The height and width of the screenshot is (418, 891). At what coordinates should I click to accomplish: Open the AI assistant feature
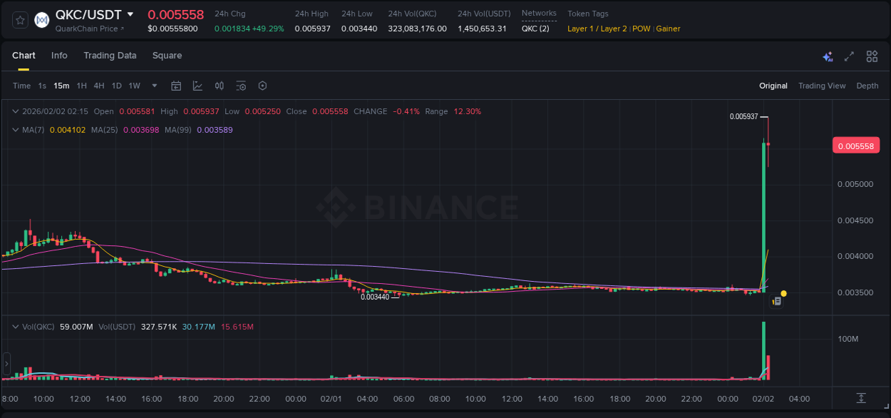(827, 56)
